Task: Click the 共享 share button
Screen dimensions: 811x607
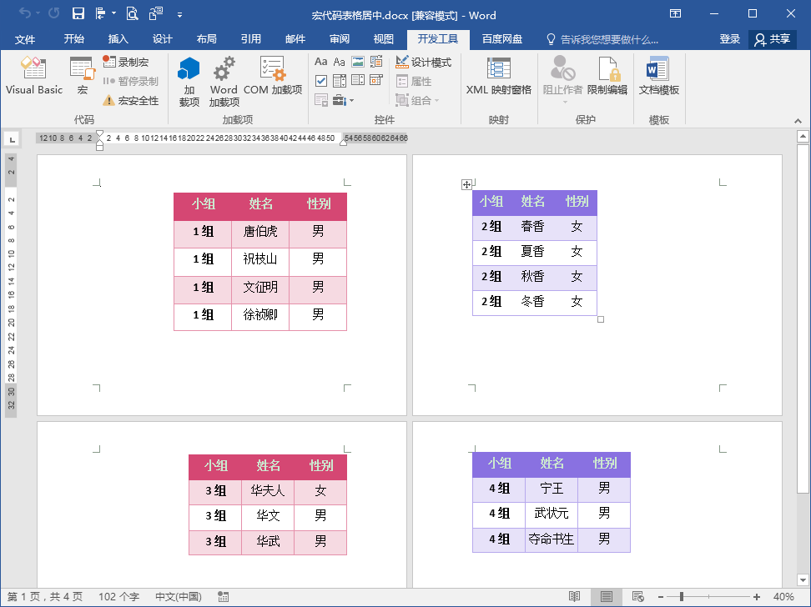Action: click(773, 39)
